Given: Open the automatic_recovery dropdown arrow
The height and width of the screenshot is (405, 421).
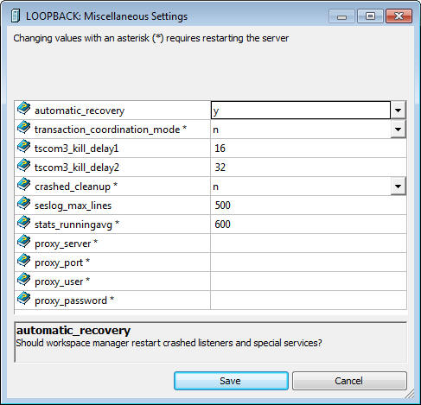Looking at the screenshot, I should 398,111.
